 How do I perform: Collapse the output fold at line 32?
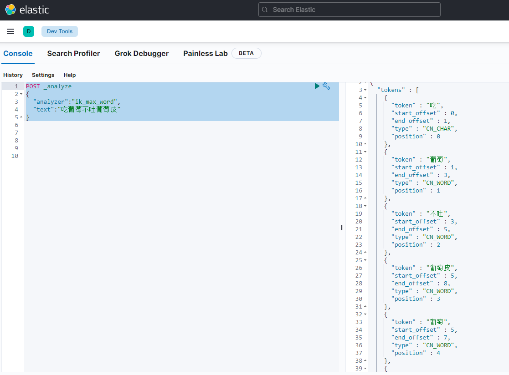point(365,314)
